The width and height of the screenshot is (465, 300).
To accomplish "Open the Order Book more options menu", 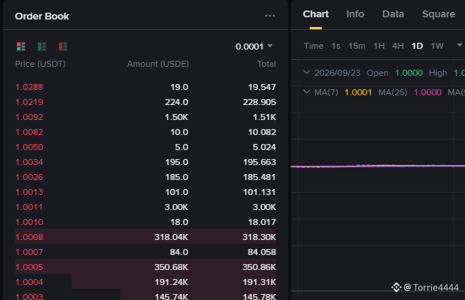I will [270, 16].
